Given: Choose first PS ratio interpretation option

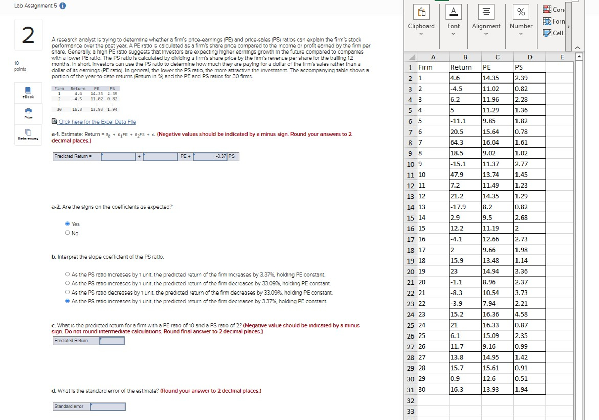Looking at the screenshot, I should point(68,274).
